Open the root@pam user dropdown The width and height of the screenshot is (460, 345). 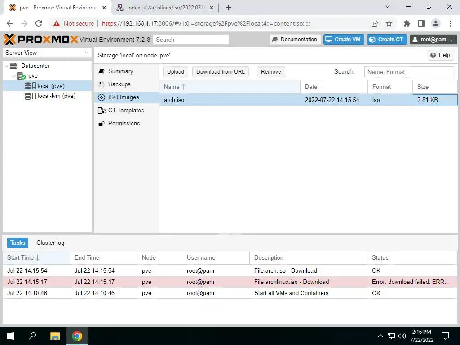[433, 40]
